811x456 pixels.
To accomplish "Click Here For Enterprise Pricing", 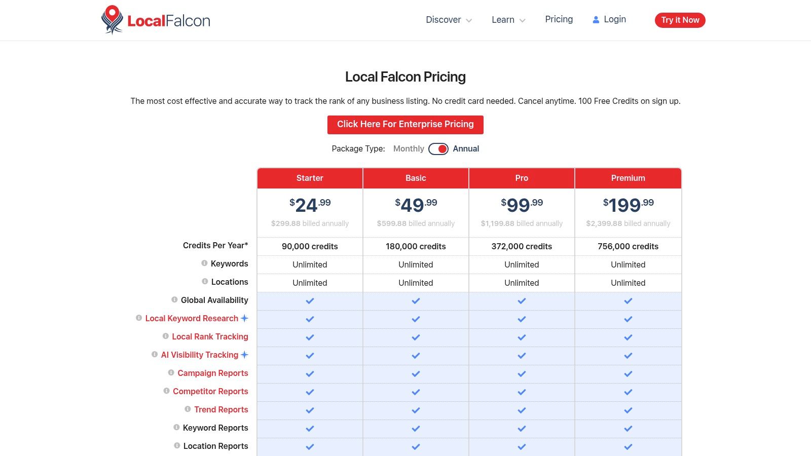I will coord(405,124).
